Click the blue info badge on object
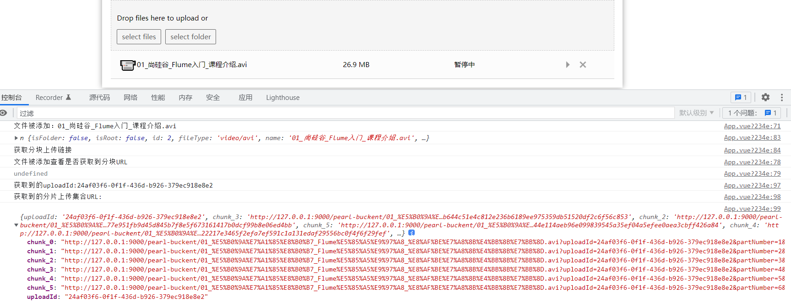Image resolution: width=791 pixels, height=303 pixels. tap(412, 233)
